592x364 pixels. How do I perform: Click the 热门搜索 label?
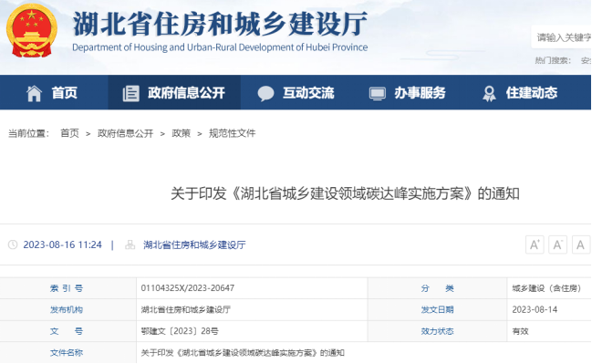coord(553,60)
